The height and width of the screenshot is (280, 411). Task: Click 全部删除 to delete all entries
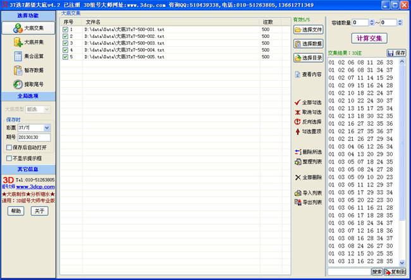pos(309,178)
